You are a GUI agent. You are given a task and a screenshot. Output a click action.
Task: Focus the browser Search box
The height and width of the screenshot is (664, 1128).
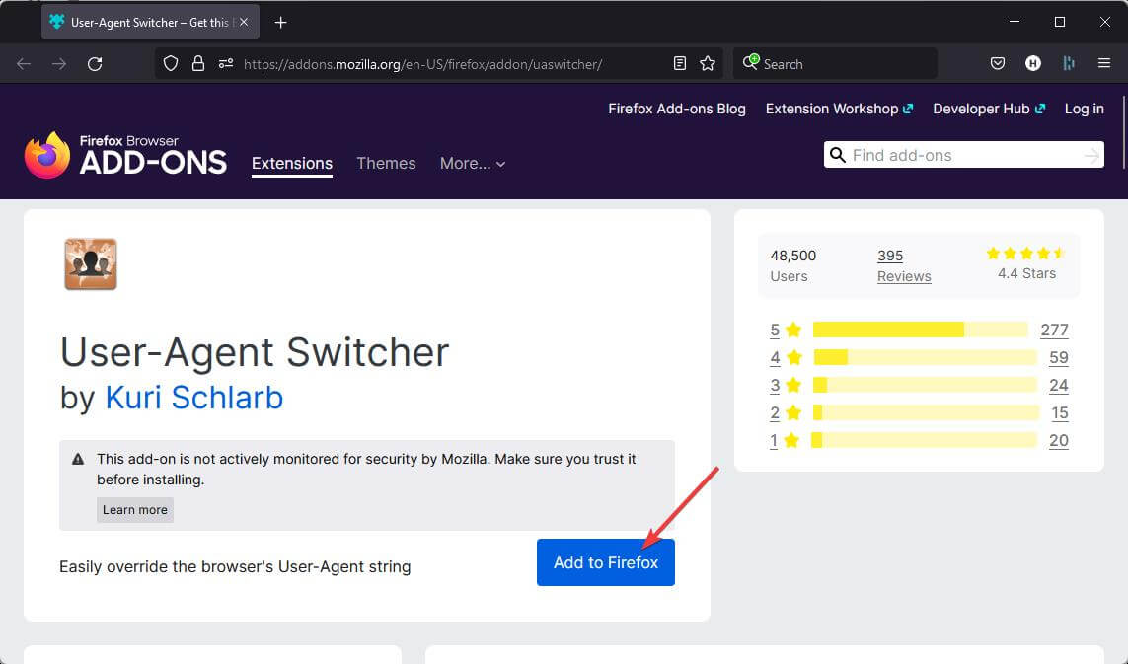pos(835,64)
